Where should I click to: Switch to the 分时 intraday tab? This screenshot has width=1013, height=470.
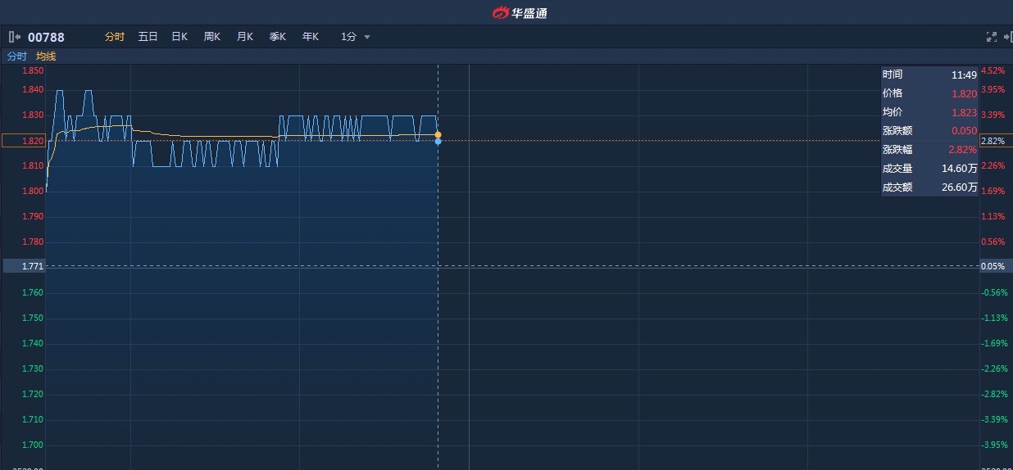pos(115,37)
